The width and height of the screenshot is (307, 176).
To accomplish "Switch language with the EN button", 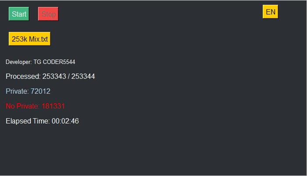I will [x=270, y=12].
